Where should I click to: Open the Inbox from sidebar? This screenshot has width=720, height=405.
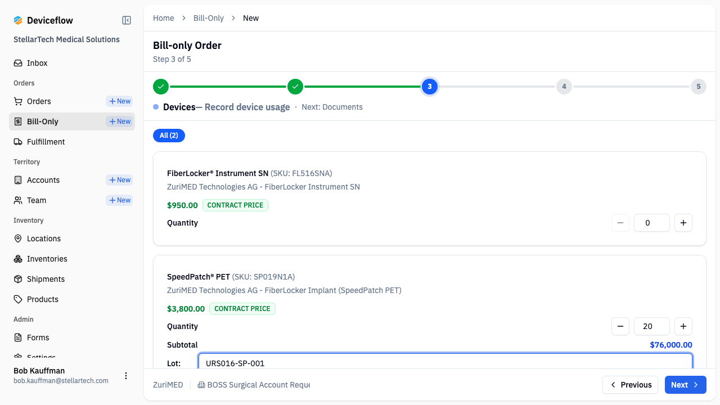72,63
